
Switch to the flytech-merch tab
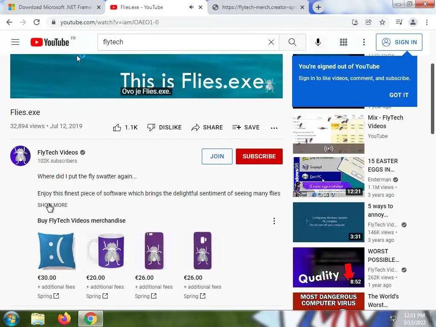click(x=258, y=7)
